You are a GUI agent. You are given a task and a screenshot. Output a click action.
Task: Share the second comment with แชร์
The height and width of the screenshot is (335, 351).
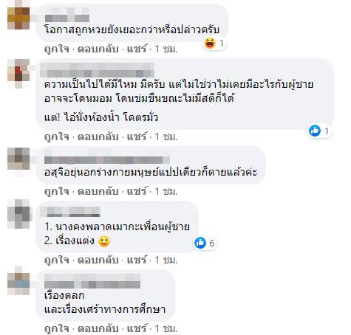[x=137, y=137]
